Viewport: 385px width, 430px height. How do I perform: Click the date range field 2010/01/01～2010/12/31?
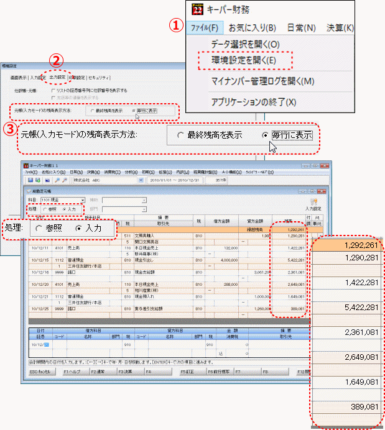point(175,180)
